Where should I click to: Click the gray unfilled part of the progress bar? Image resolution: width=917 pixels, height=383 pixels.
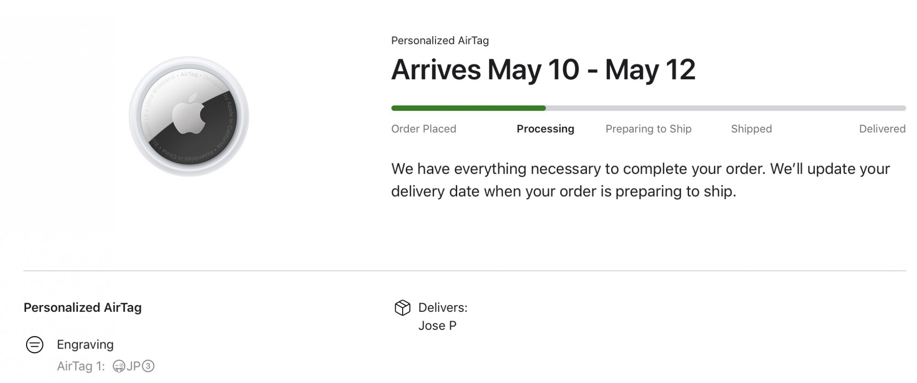[724, 108]
